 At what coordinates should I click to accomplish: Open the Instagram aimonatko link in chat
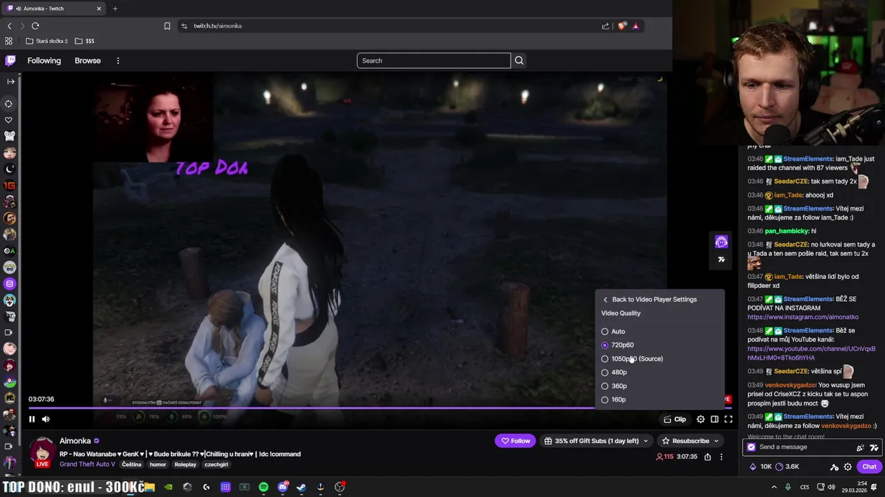click(x=803, y=317)
